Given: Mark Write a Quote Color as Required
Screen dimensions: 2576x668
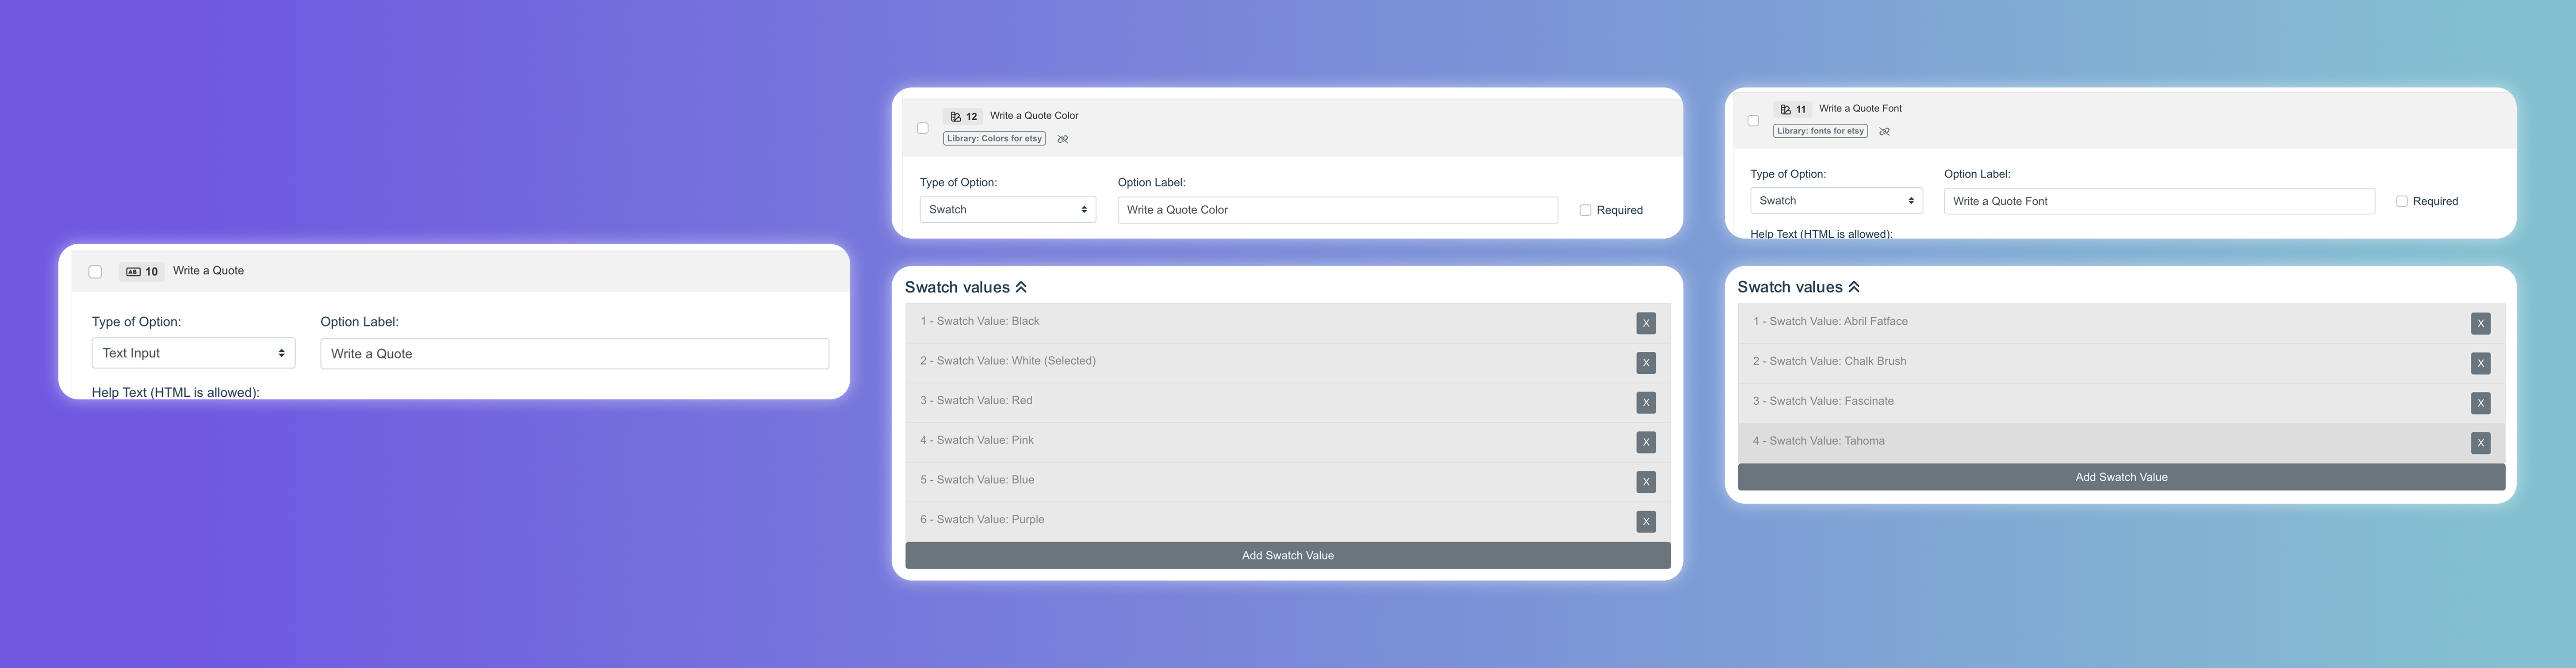Looking at the screenshot, I should click(x=1585, y=210).
